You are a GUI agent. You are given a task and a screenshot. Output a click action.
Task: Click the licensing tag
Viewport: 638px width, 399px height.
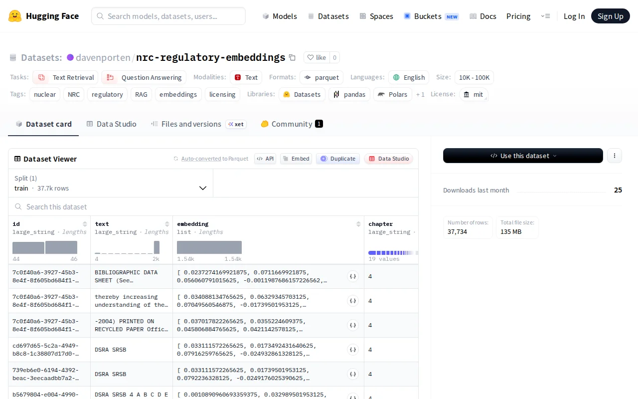(x=222, y=94)
